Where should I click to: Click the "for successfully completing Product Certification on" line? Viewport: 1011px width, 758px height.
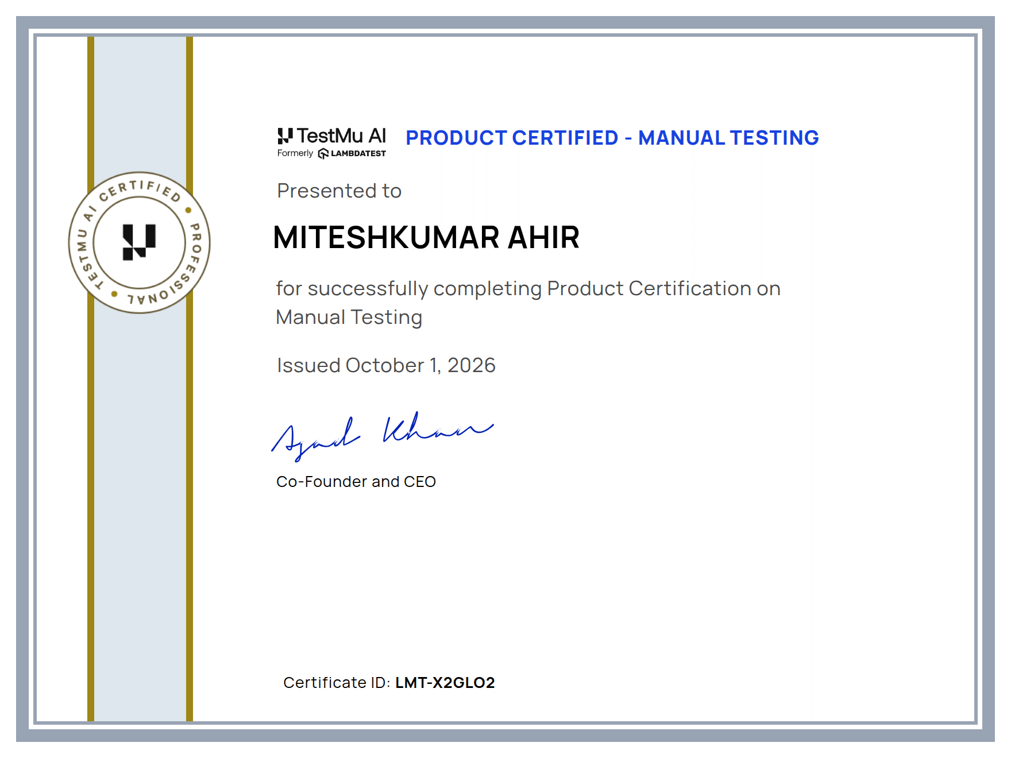[x=528, y=289]
